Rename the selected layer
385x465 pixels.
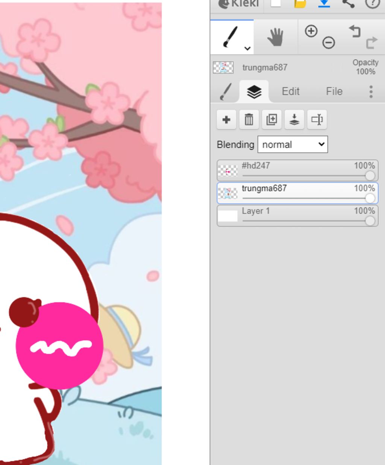[x=317, y=120]
